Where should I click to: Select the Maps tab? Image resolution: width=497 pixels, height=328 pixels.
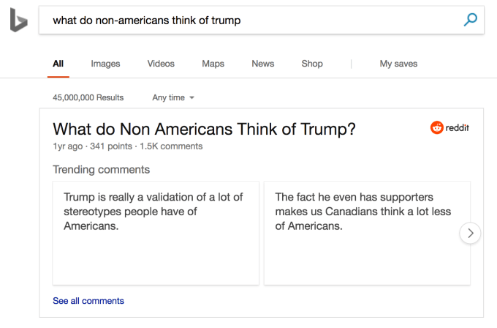[213, 64]
